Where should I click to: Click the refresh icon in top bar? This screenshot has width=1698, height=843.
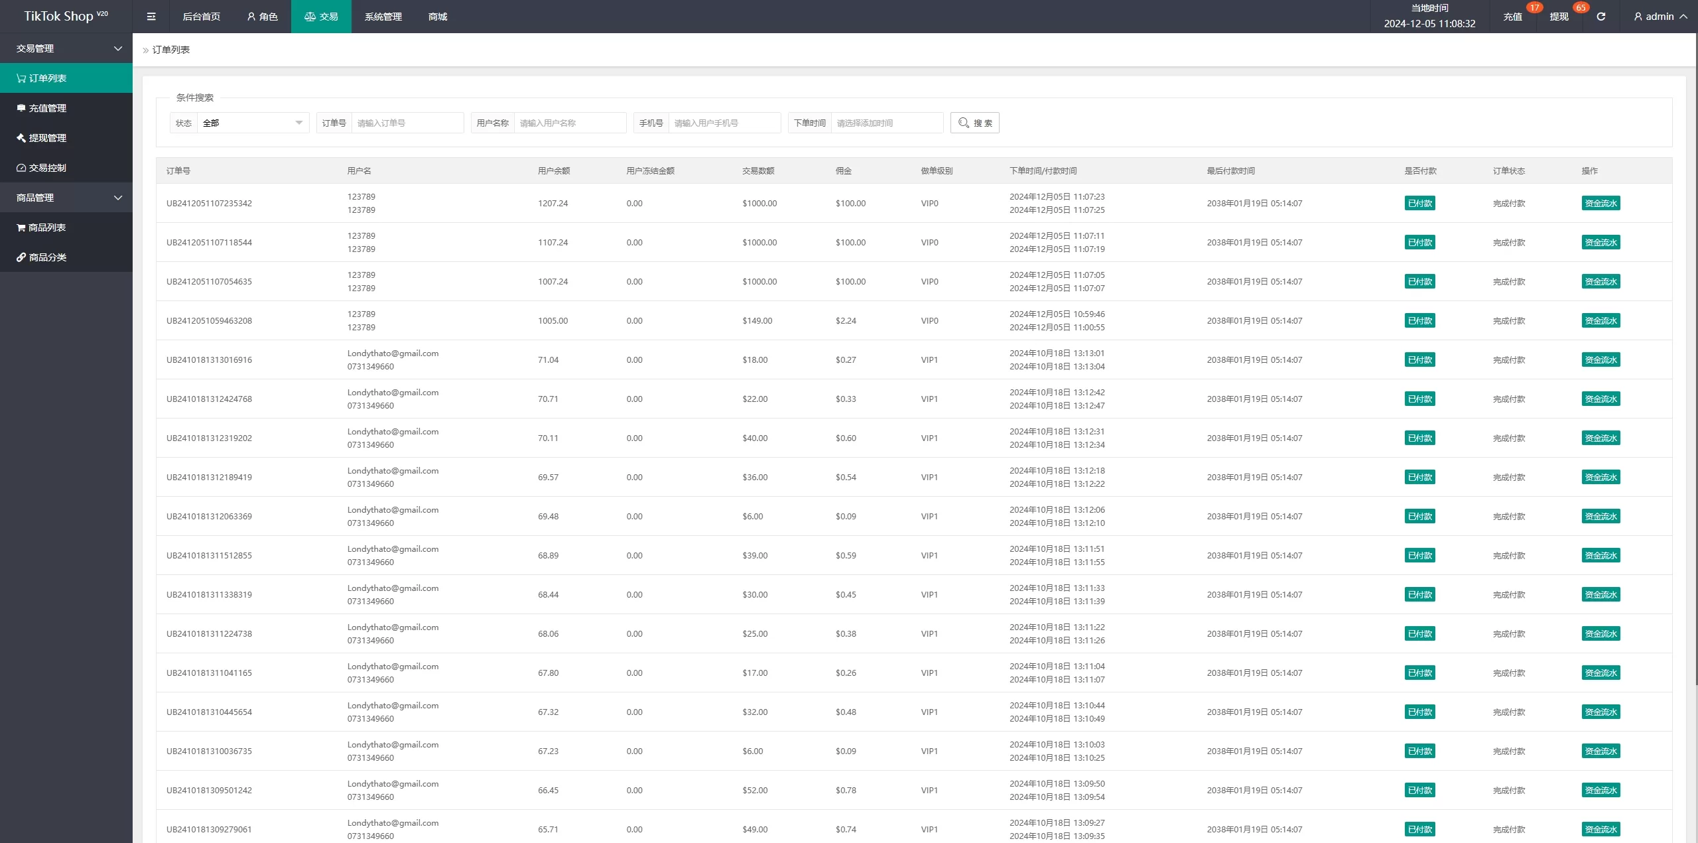tap(1600, 17)
